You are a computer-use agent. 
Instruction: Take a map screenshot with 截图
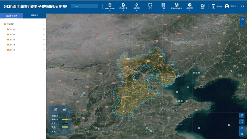click(203, 6)
